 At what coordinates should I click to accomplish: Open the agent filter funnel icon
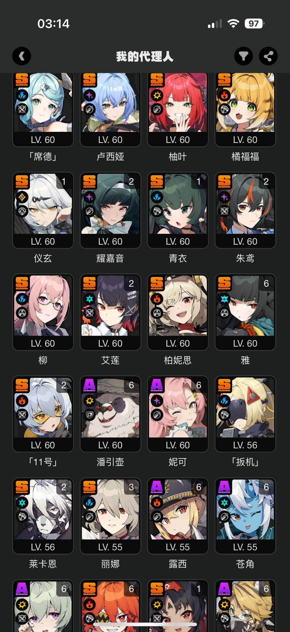click(x=244, y=56)
